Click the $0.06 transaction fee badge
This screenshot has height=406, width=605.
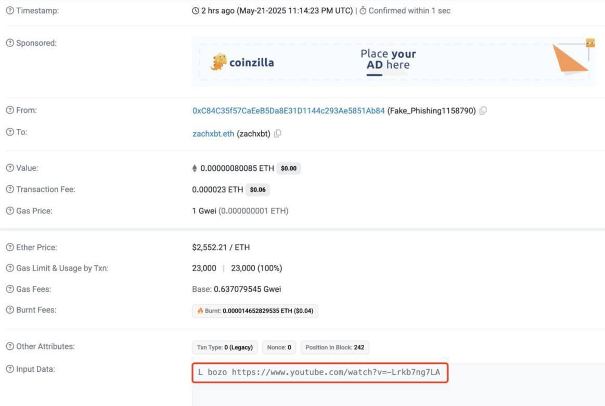click(258, 190)
